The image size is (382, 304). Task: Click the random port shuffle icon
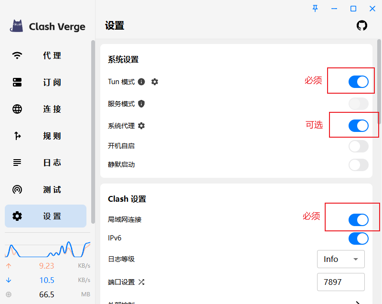tap(141, 282)
